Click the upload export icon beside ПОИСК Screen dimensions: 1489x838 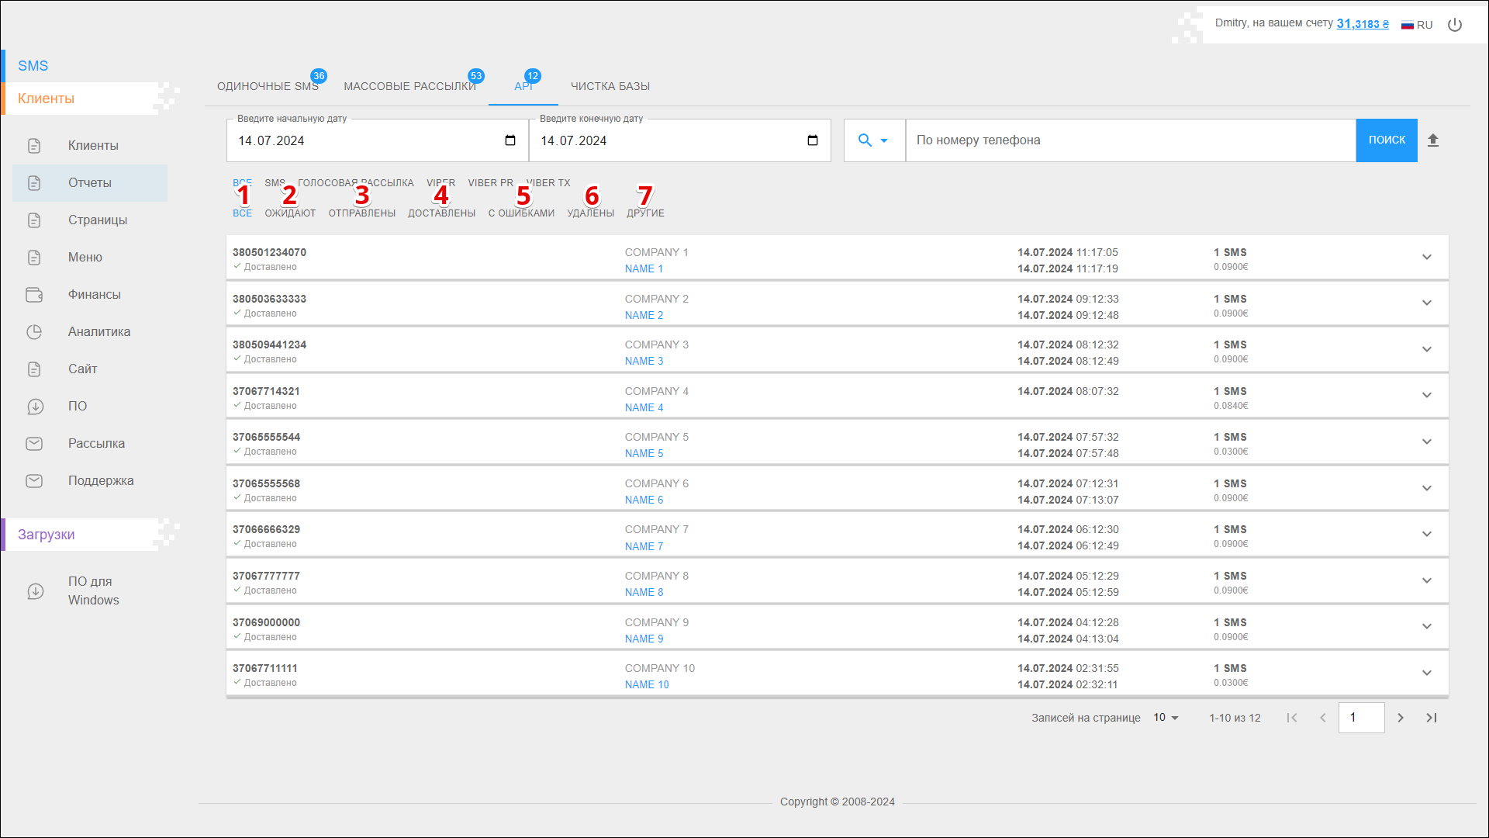[1433, 140]
